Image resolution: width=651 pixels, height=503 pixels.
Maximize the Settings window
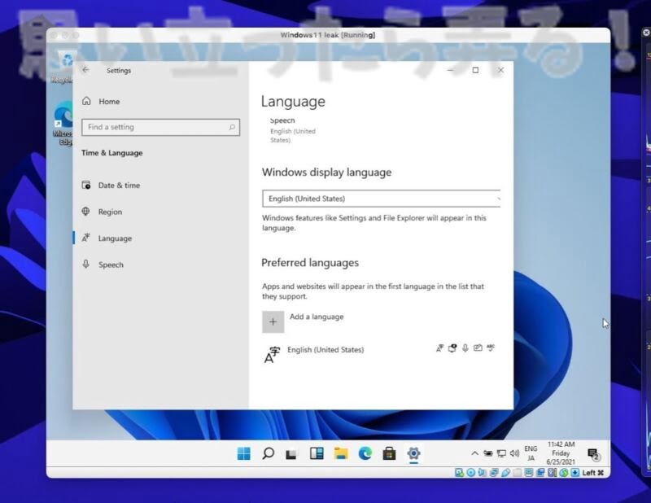pos(475,70)
